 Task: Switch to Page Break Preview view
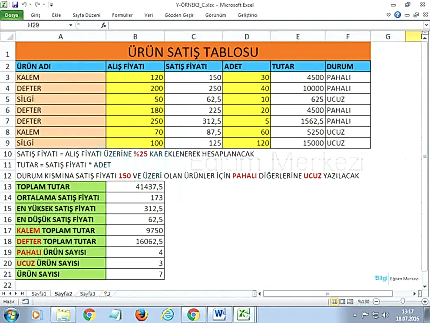(350, 301)
